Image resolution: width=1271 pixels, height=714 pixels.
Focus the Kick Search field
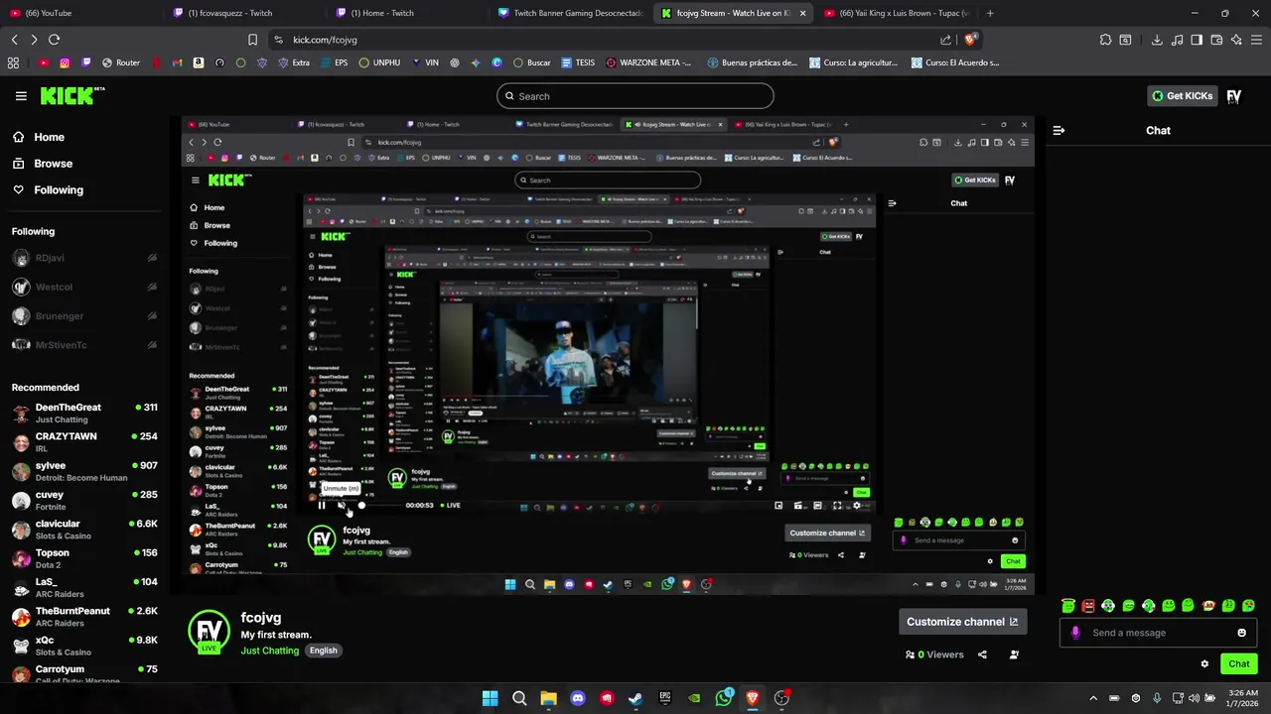pyautogui.click(x=635, y=96)
